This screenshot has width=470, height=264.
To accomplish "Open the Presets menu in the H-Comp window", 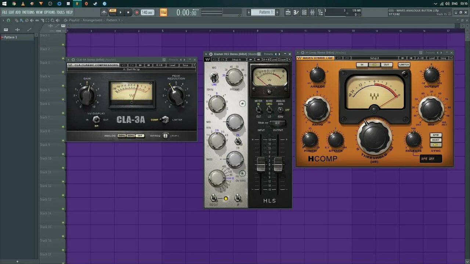I will click(x=430, y=52).
